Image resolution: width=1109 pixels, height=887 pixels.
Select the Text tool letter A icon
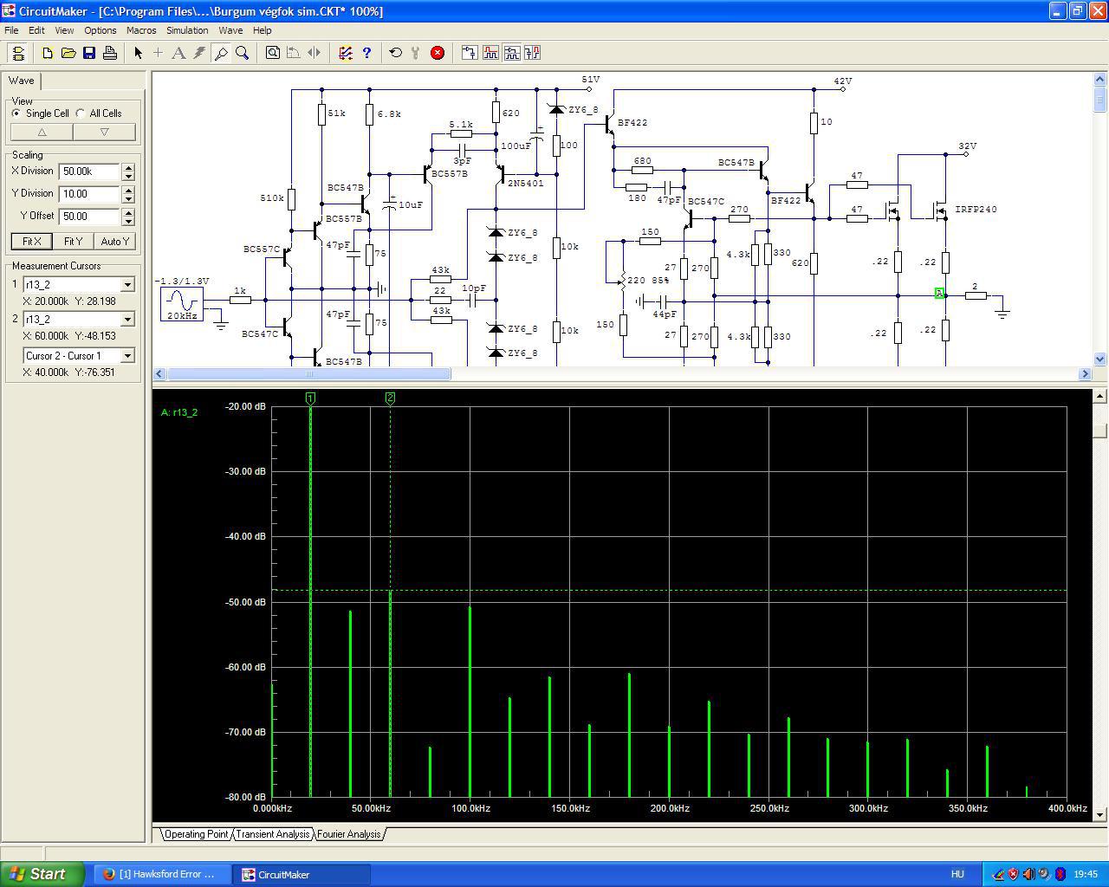[178, 53]
